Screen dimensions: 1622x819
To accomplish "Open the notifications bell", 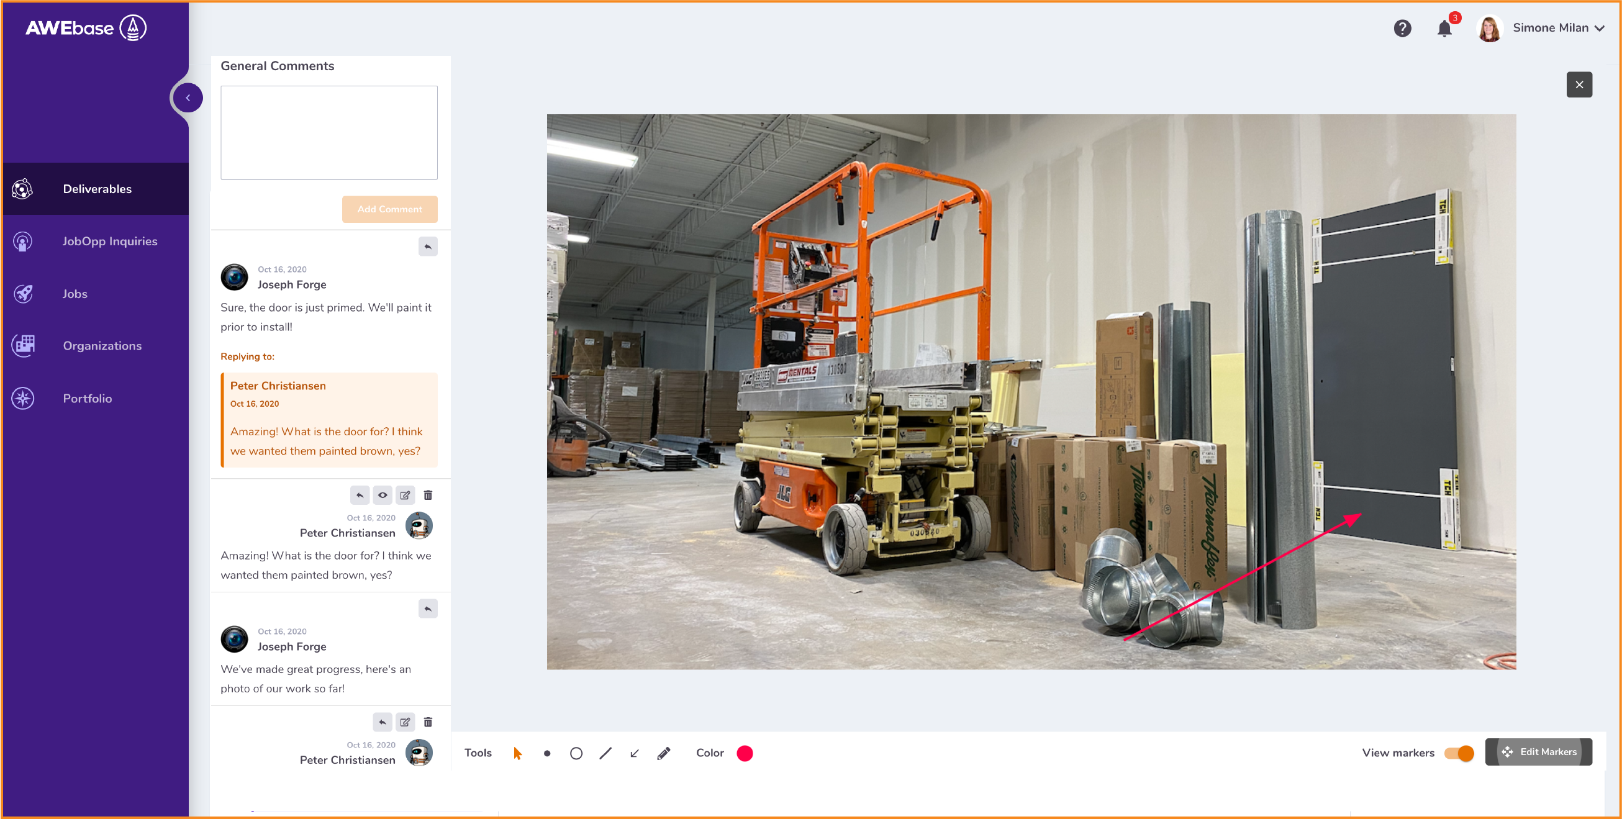I will (x=1444, y=29).
